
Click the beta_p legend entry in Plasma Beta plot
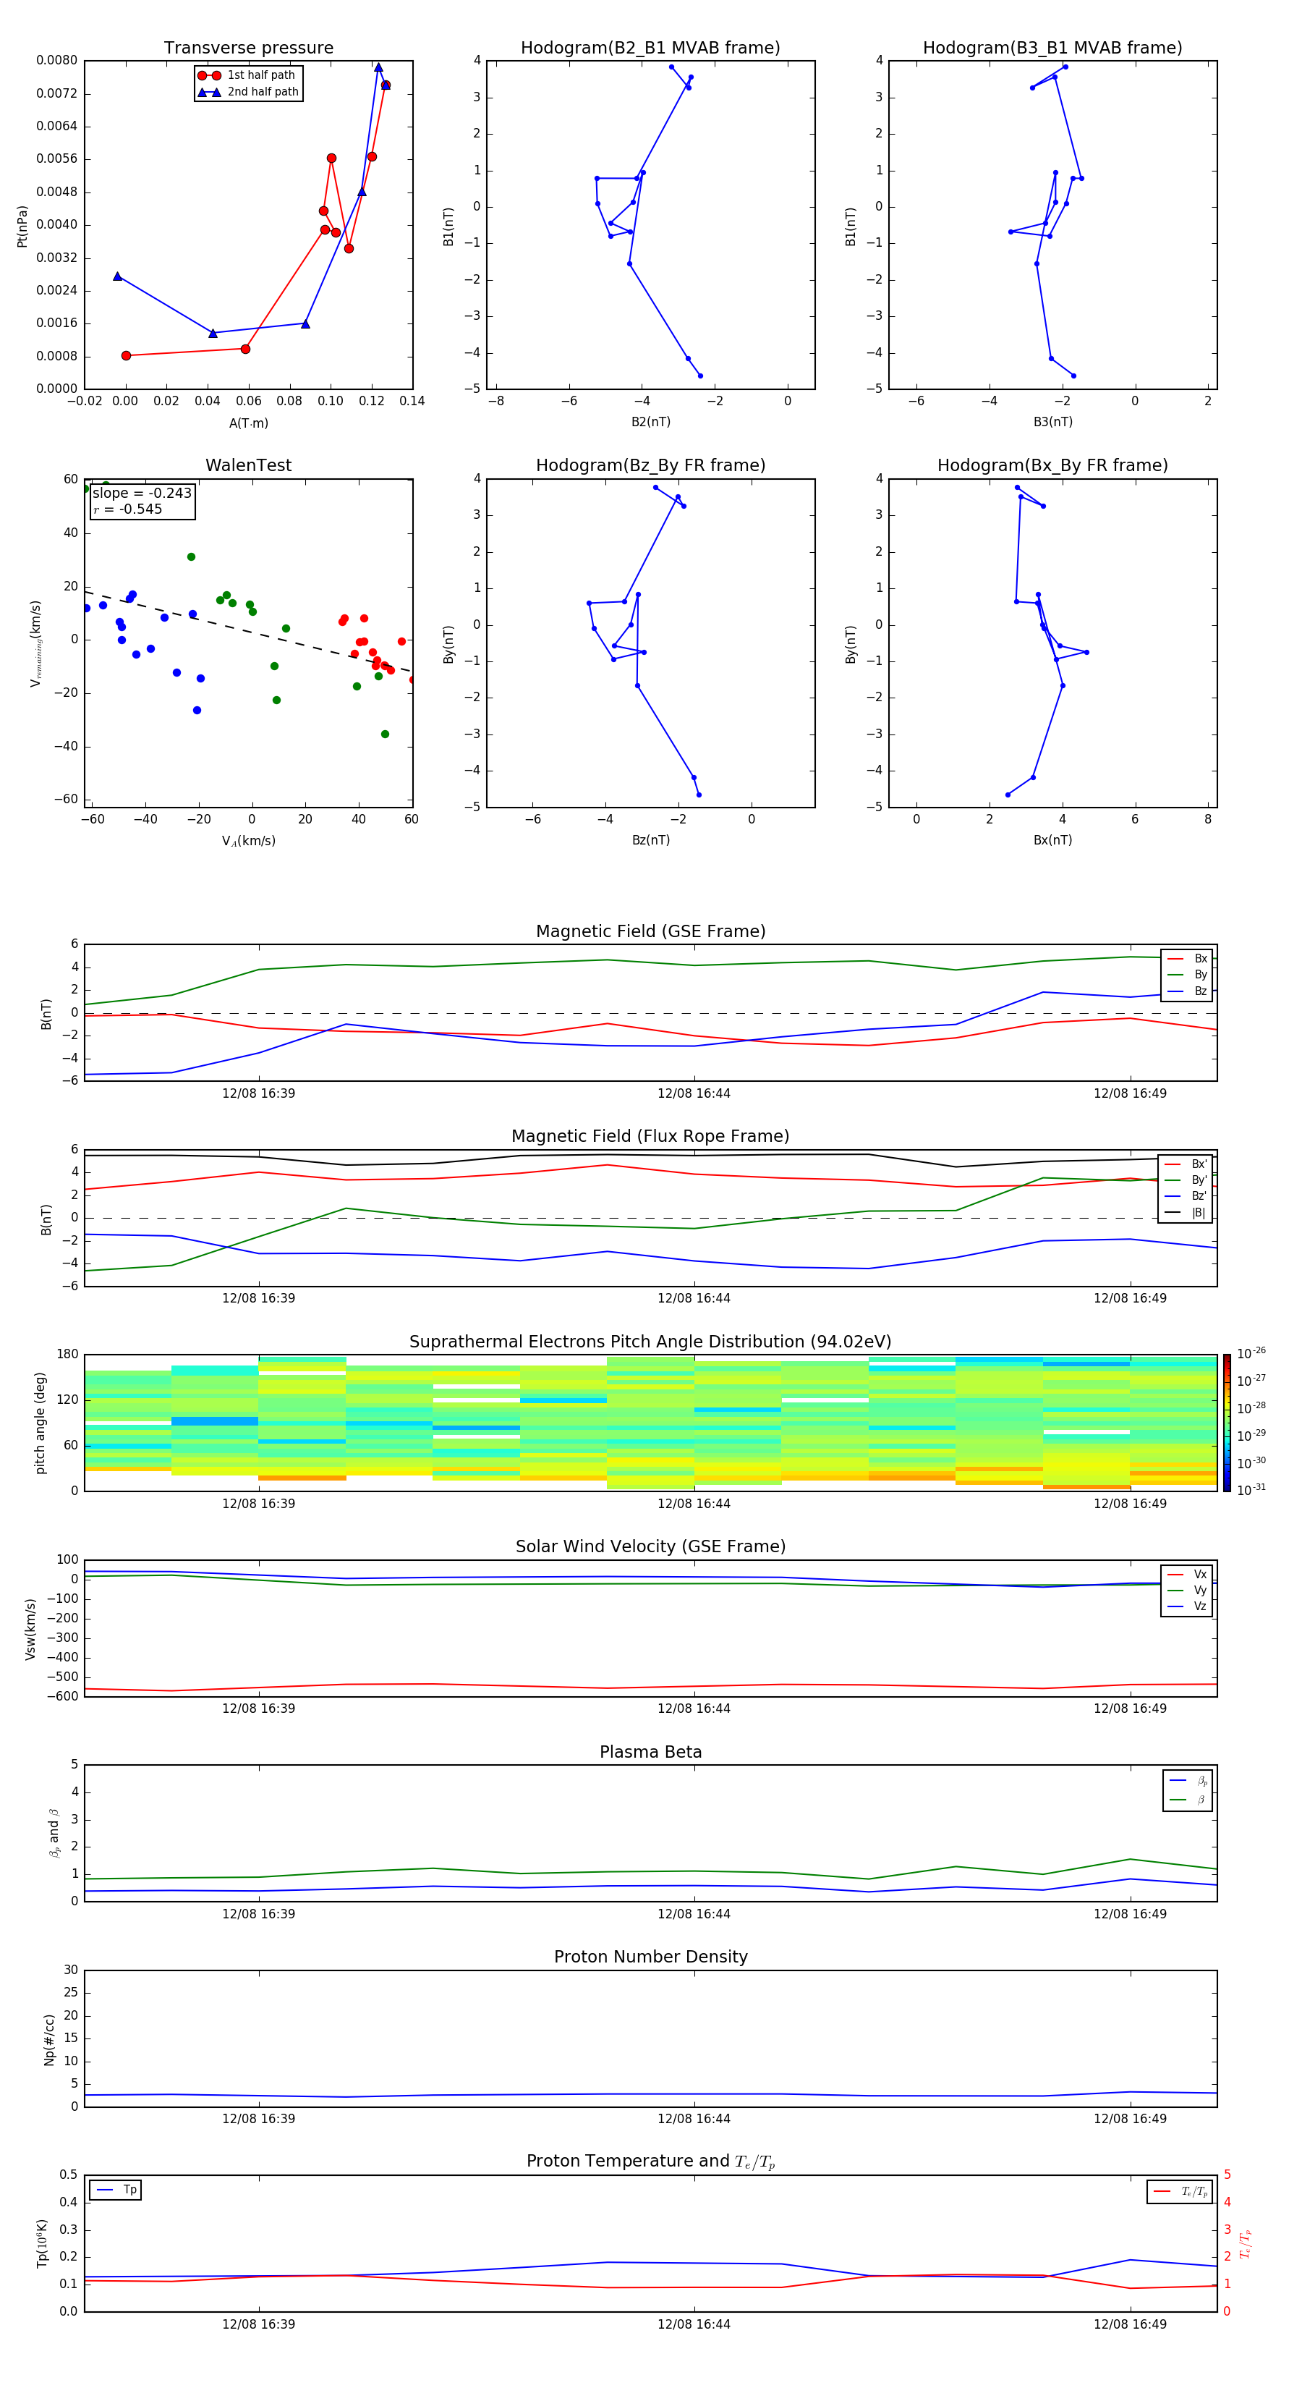point(1188,1781)
